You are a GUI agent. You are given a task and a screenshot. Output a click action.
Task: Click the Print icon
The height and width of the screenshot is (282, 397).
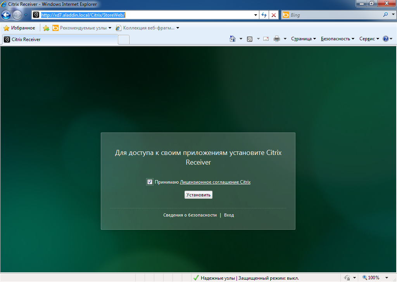point(277,39)
